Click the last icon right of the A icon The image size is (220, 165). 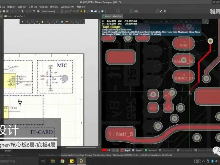coord(102,11)
